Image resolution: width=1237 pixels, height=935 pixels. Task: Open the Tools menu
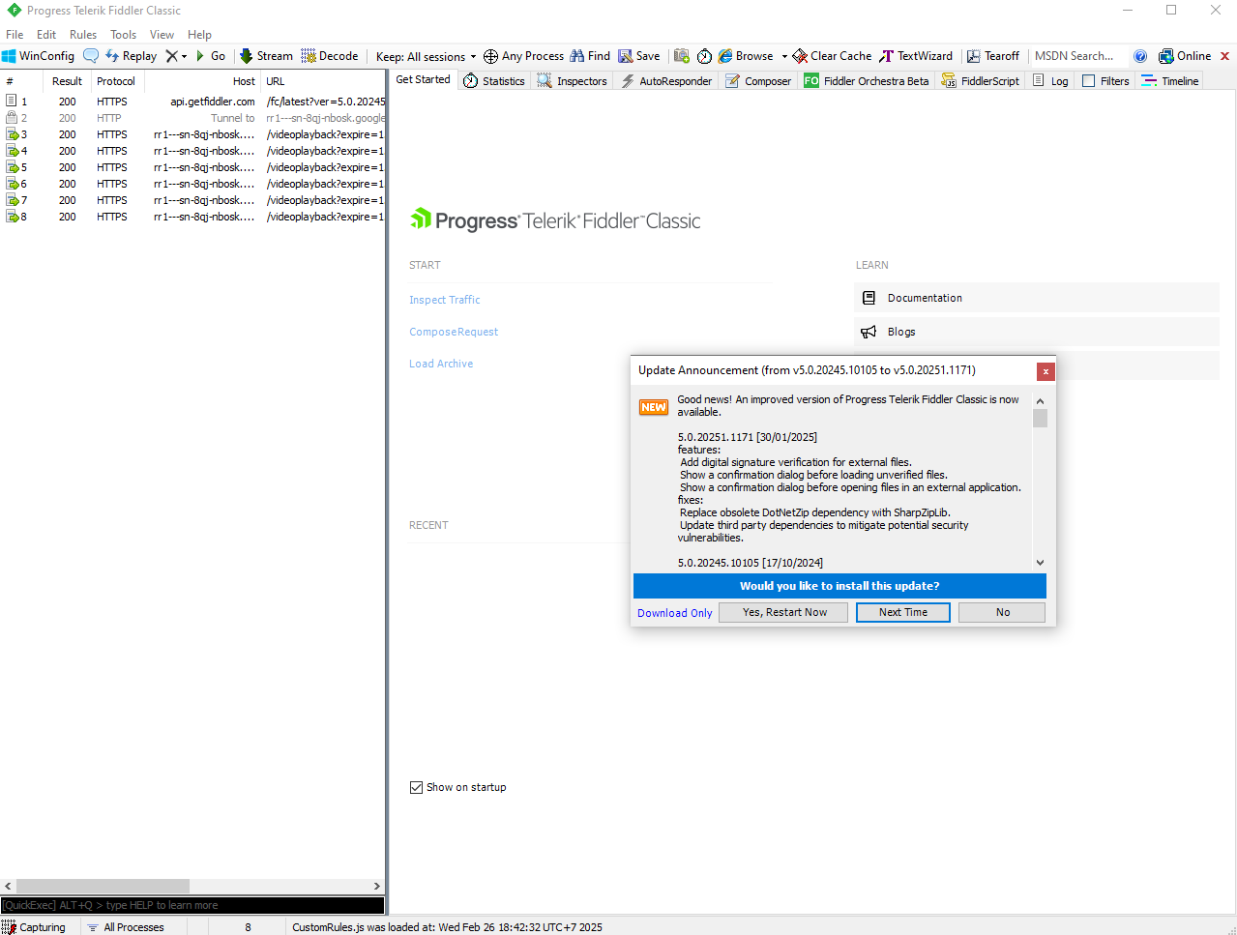point(124,34)
